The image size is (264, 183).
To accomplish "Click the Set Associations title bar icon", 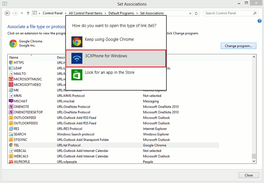I will 5,4.
